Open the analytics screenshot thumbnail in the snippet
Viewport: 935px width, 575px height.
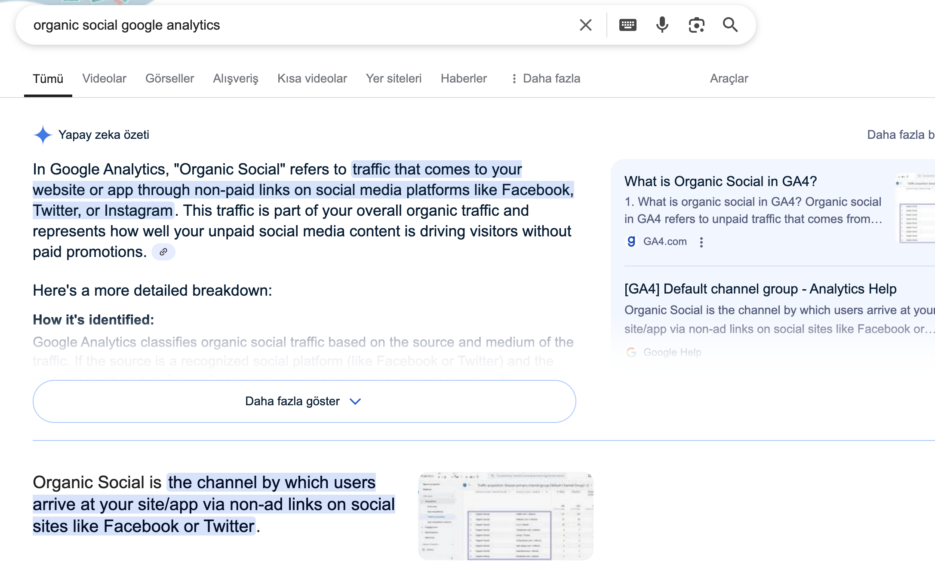point(505,516)
